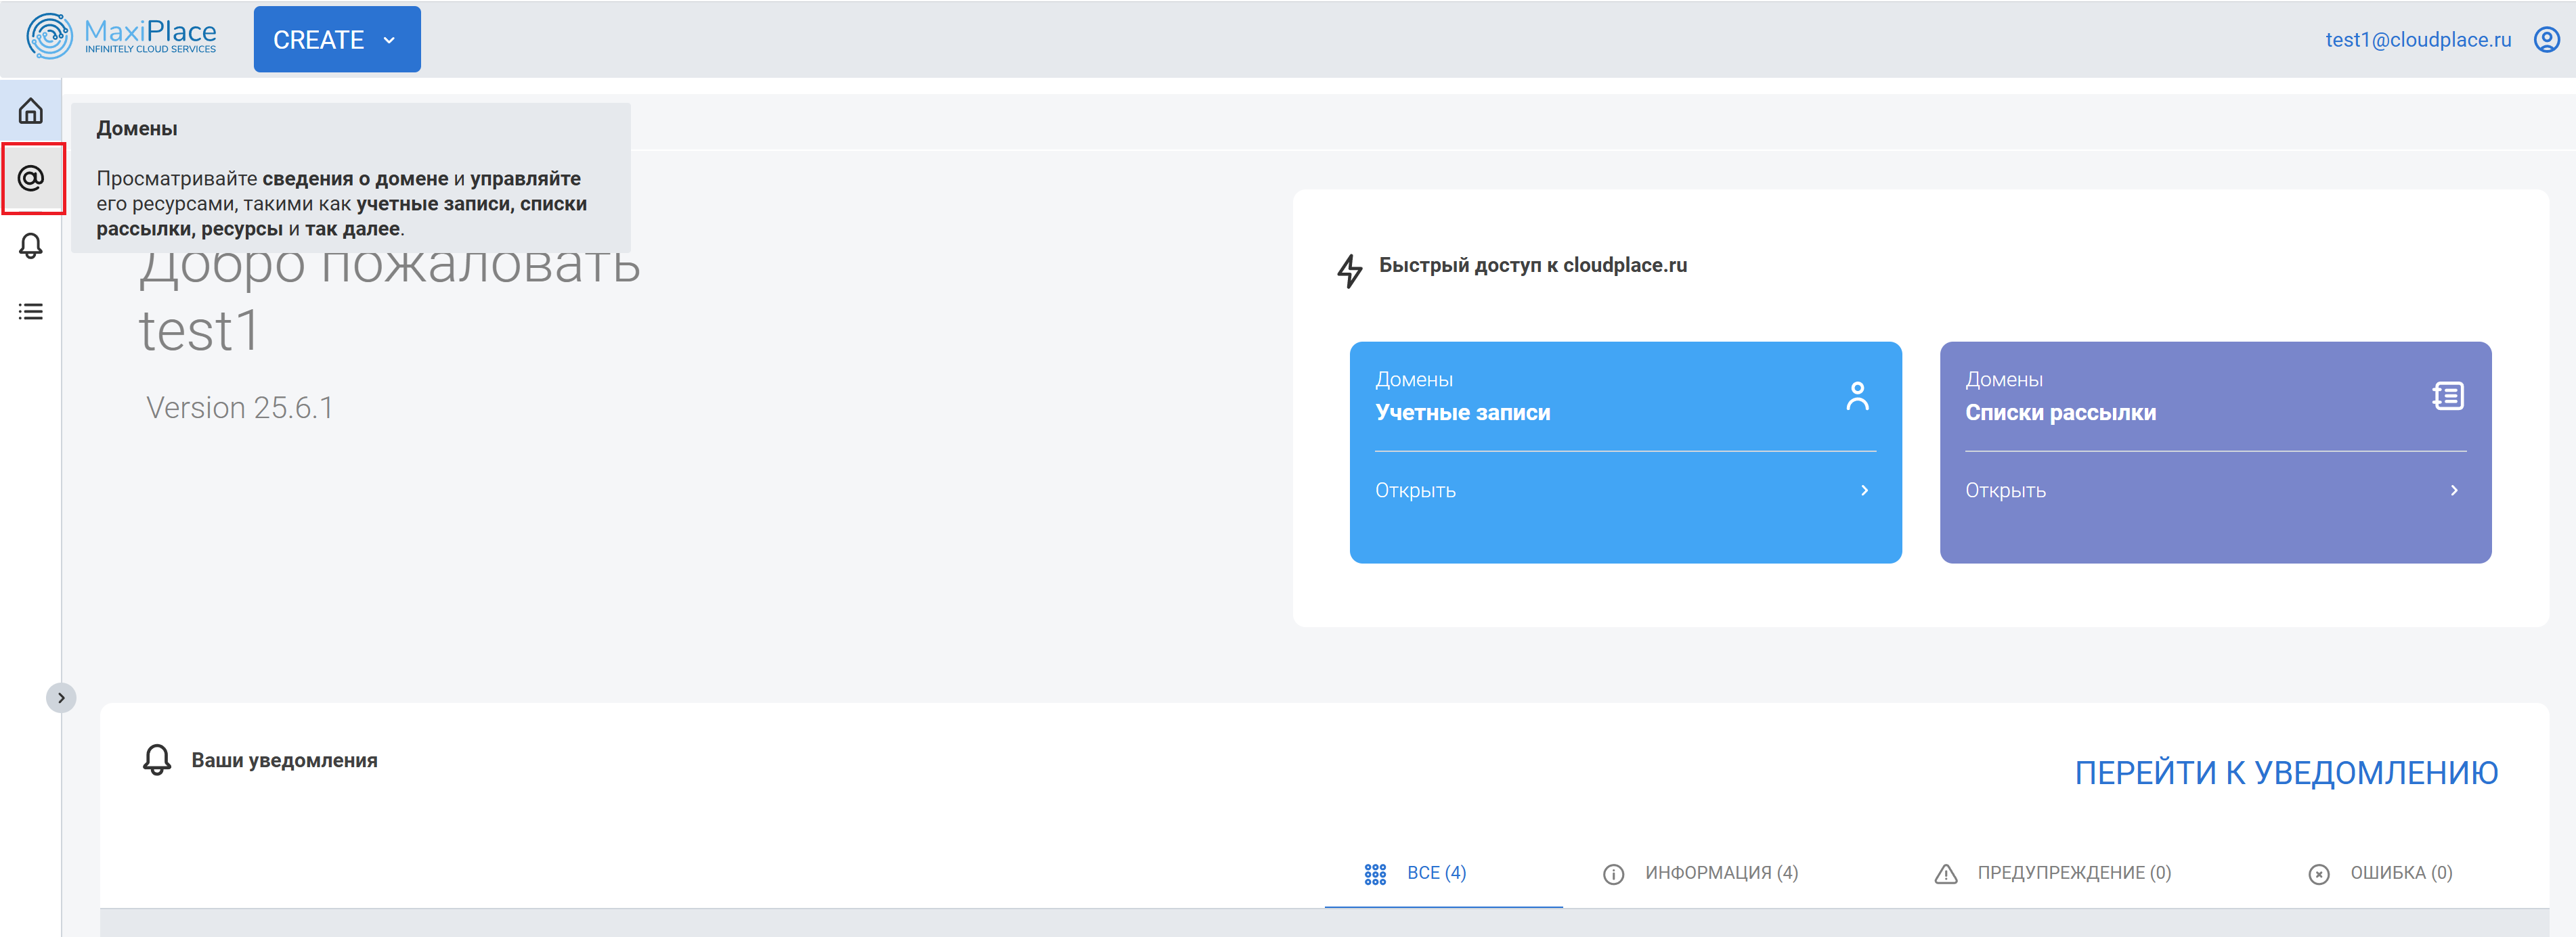Click the chevron on the Учетные записи Открыть row

click(1864, 490)
